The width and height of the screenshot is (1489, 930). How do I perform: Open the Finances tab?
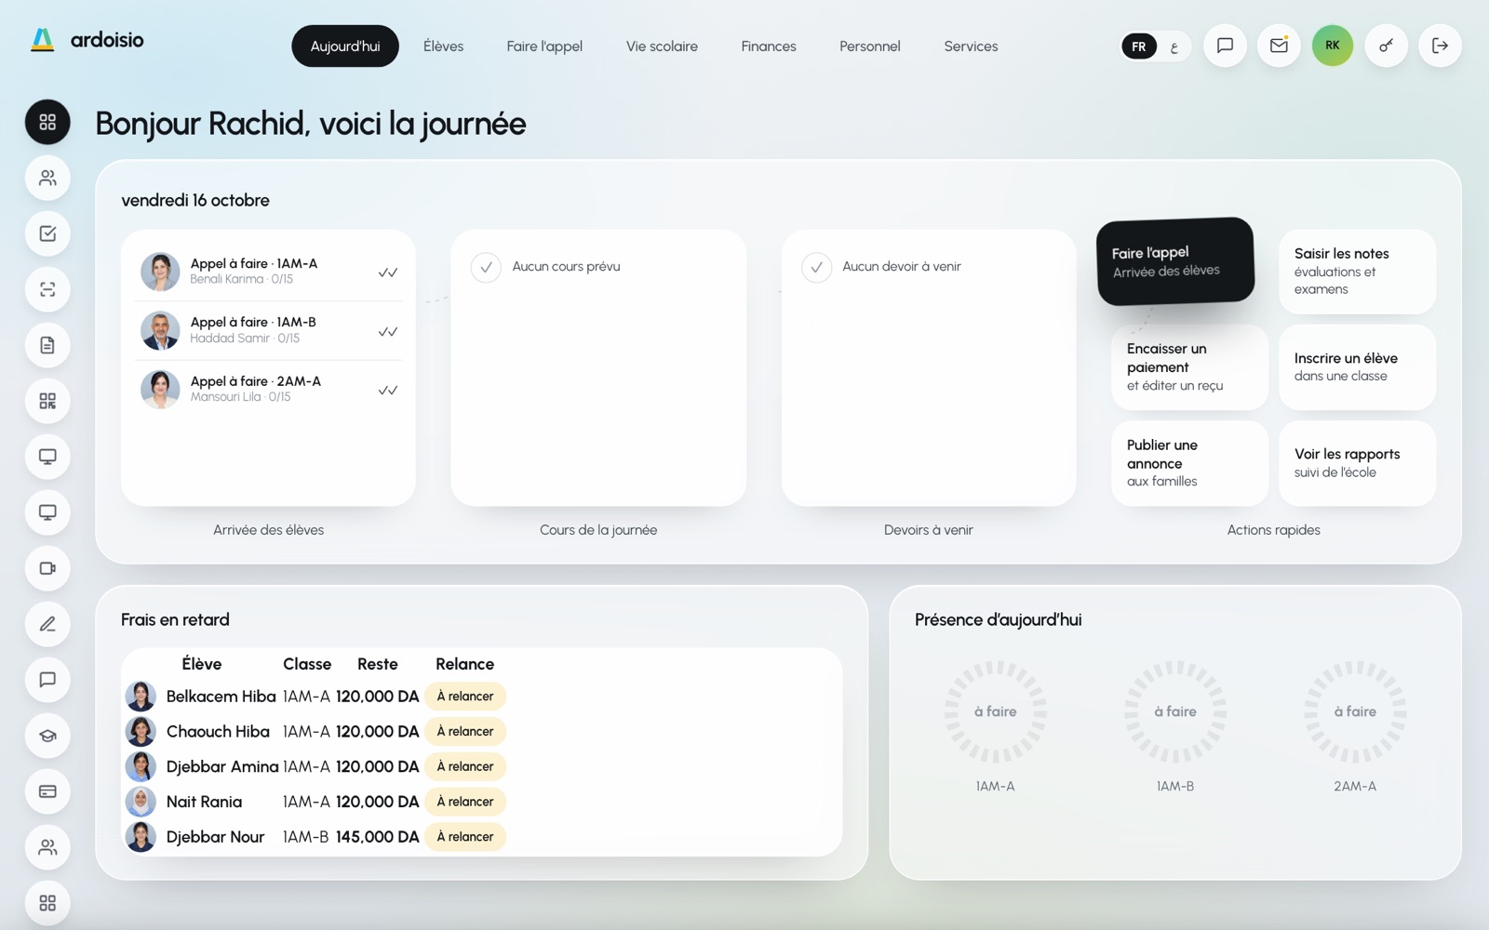tap(769, 46)
